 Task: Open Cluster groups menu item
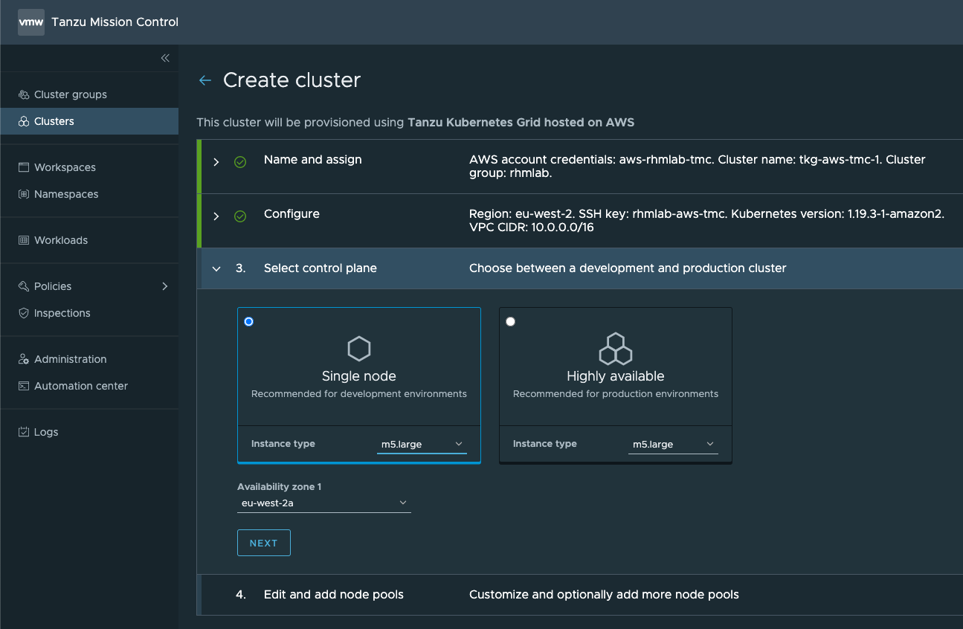coord(89,94)
